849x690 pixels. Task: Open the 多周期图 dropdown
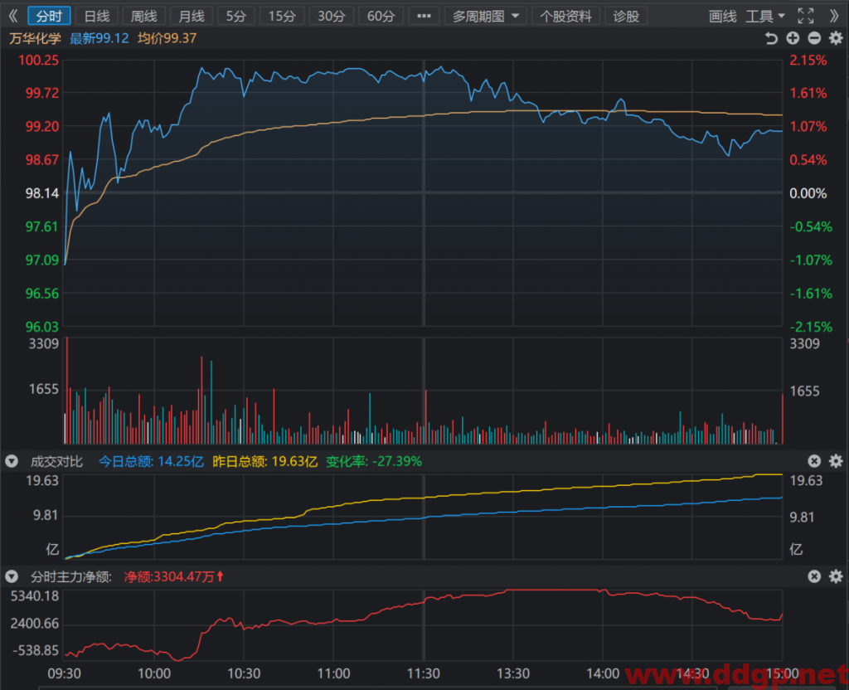pos(485,17)
